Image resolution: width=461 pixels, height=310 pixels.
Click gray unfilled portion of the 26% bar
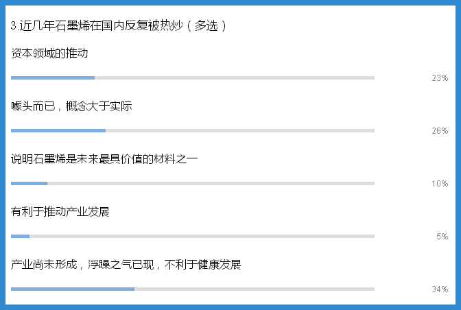[240, 130]
